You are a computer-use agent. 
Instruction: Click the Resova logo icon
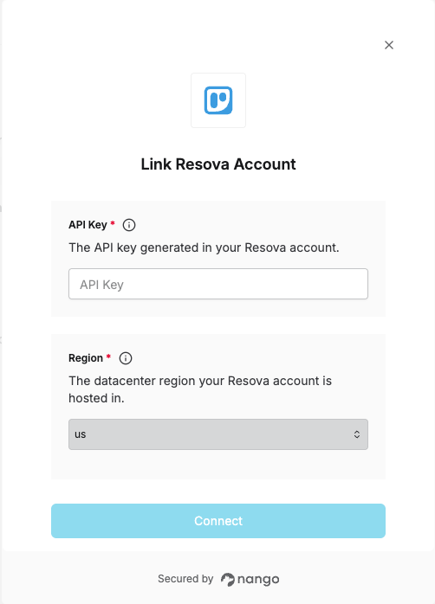pos(218,100)
